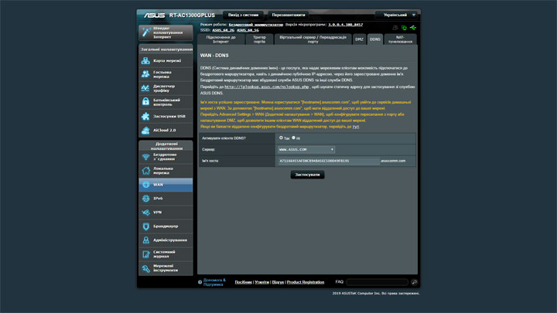Open the Quick Internet Setup wand icon
The height and width of the screenshot is (313, 557).
tap(146, 32)
